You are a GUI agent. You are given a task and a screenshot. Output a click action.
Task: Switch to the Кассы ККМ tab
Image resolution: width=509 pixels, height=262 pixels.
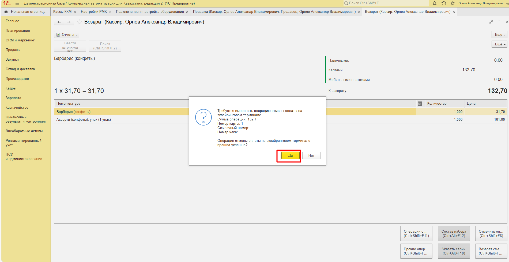click(x=62, y=12)
